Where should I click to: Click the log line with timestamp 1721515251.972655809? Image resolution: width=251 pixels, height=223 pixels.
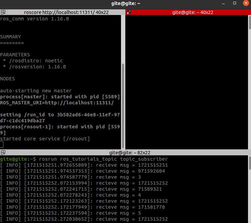point(84,165)
